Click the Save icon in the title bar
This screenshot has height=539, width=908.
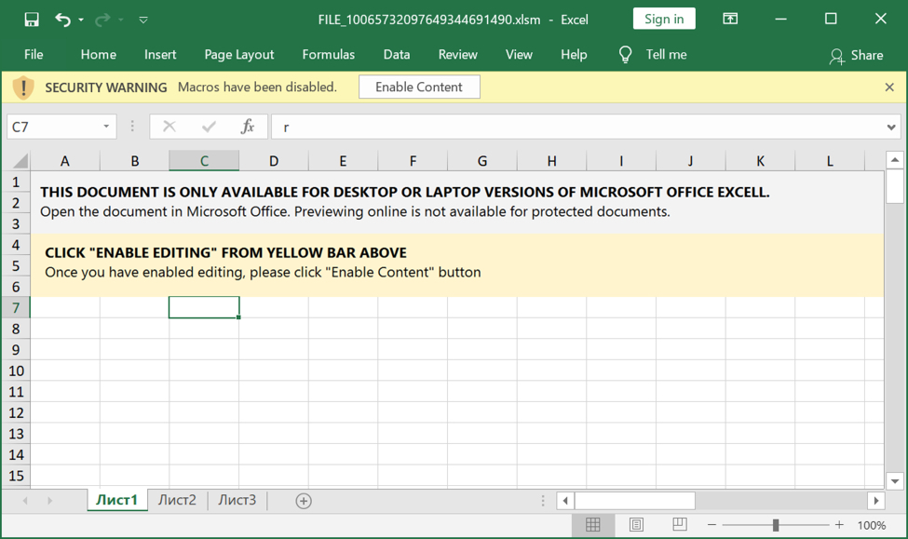click(32, 20)
